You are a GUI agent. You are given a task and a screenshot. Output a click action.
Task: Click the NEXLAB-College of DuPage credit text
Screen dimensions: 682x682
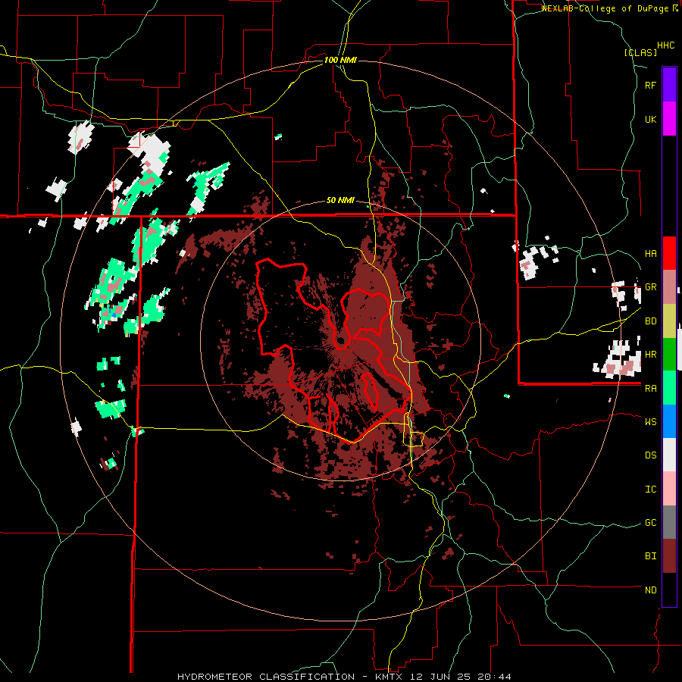606,8
